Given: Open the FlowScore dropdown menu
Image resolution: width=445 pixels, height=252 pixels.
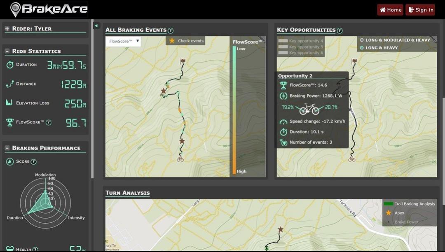Looking at the screenshot, I should click(124, 41).
